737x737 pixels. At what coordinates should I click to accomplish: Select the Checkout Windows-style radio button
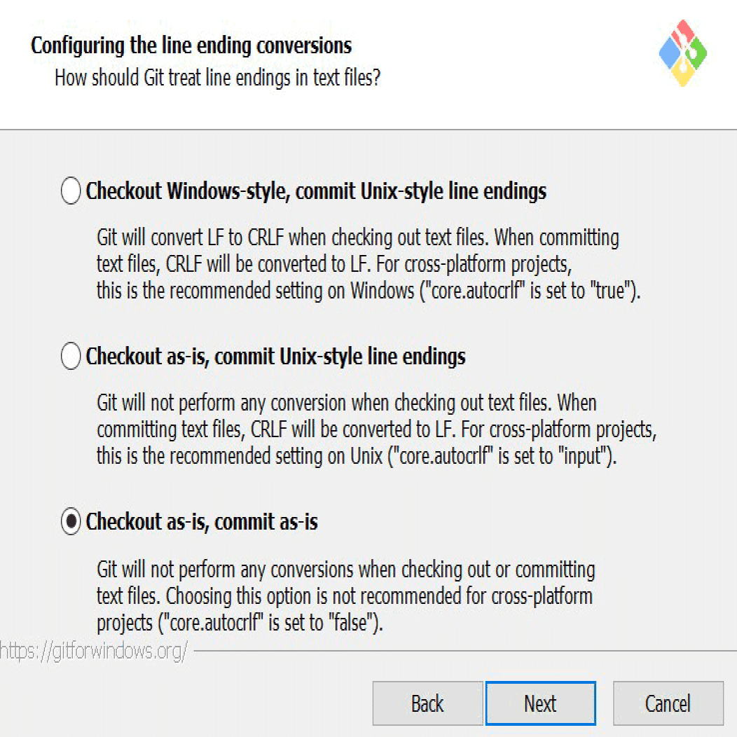pos(71,191)
